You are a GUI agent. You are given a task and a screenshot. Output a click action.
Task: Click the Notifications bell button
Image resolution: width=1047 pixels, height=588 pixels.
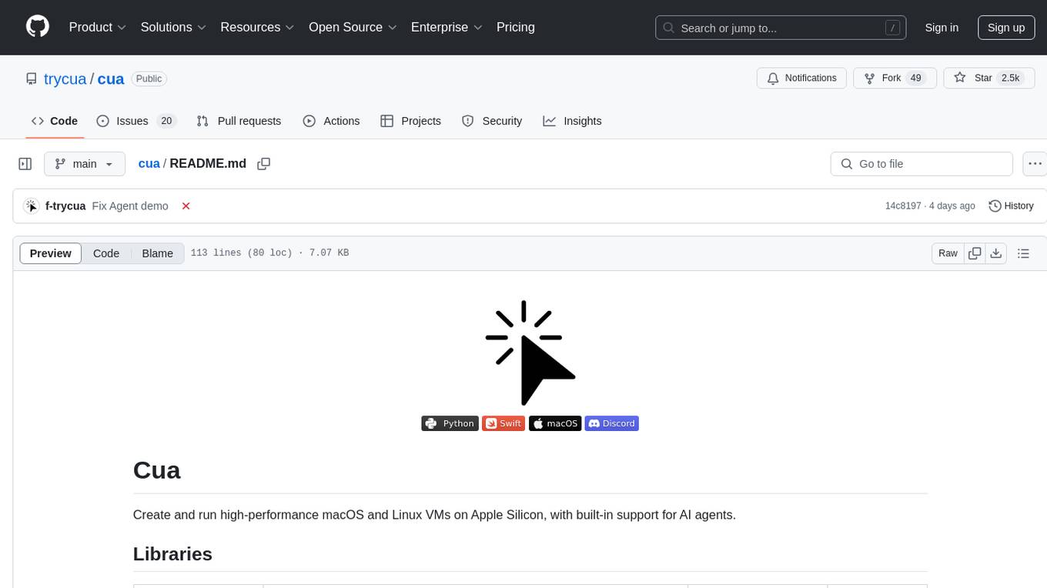pyautogui.click(x=802, y=79)
